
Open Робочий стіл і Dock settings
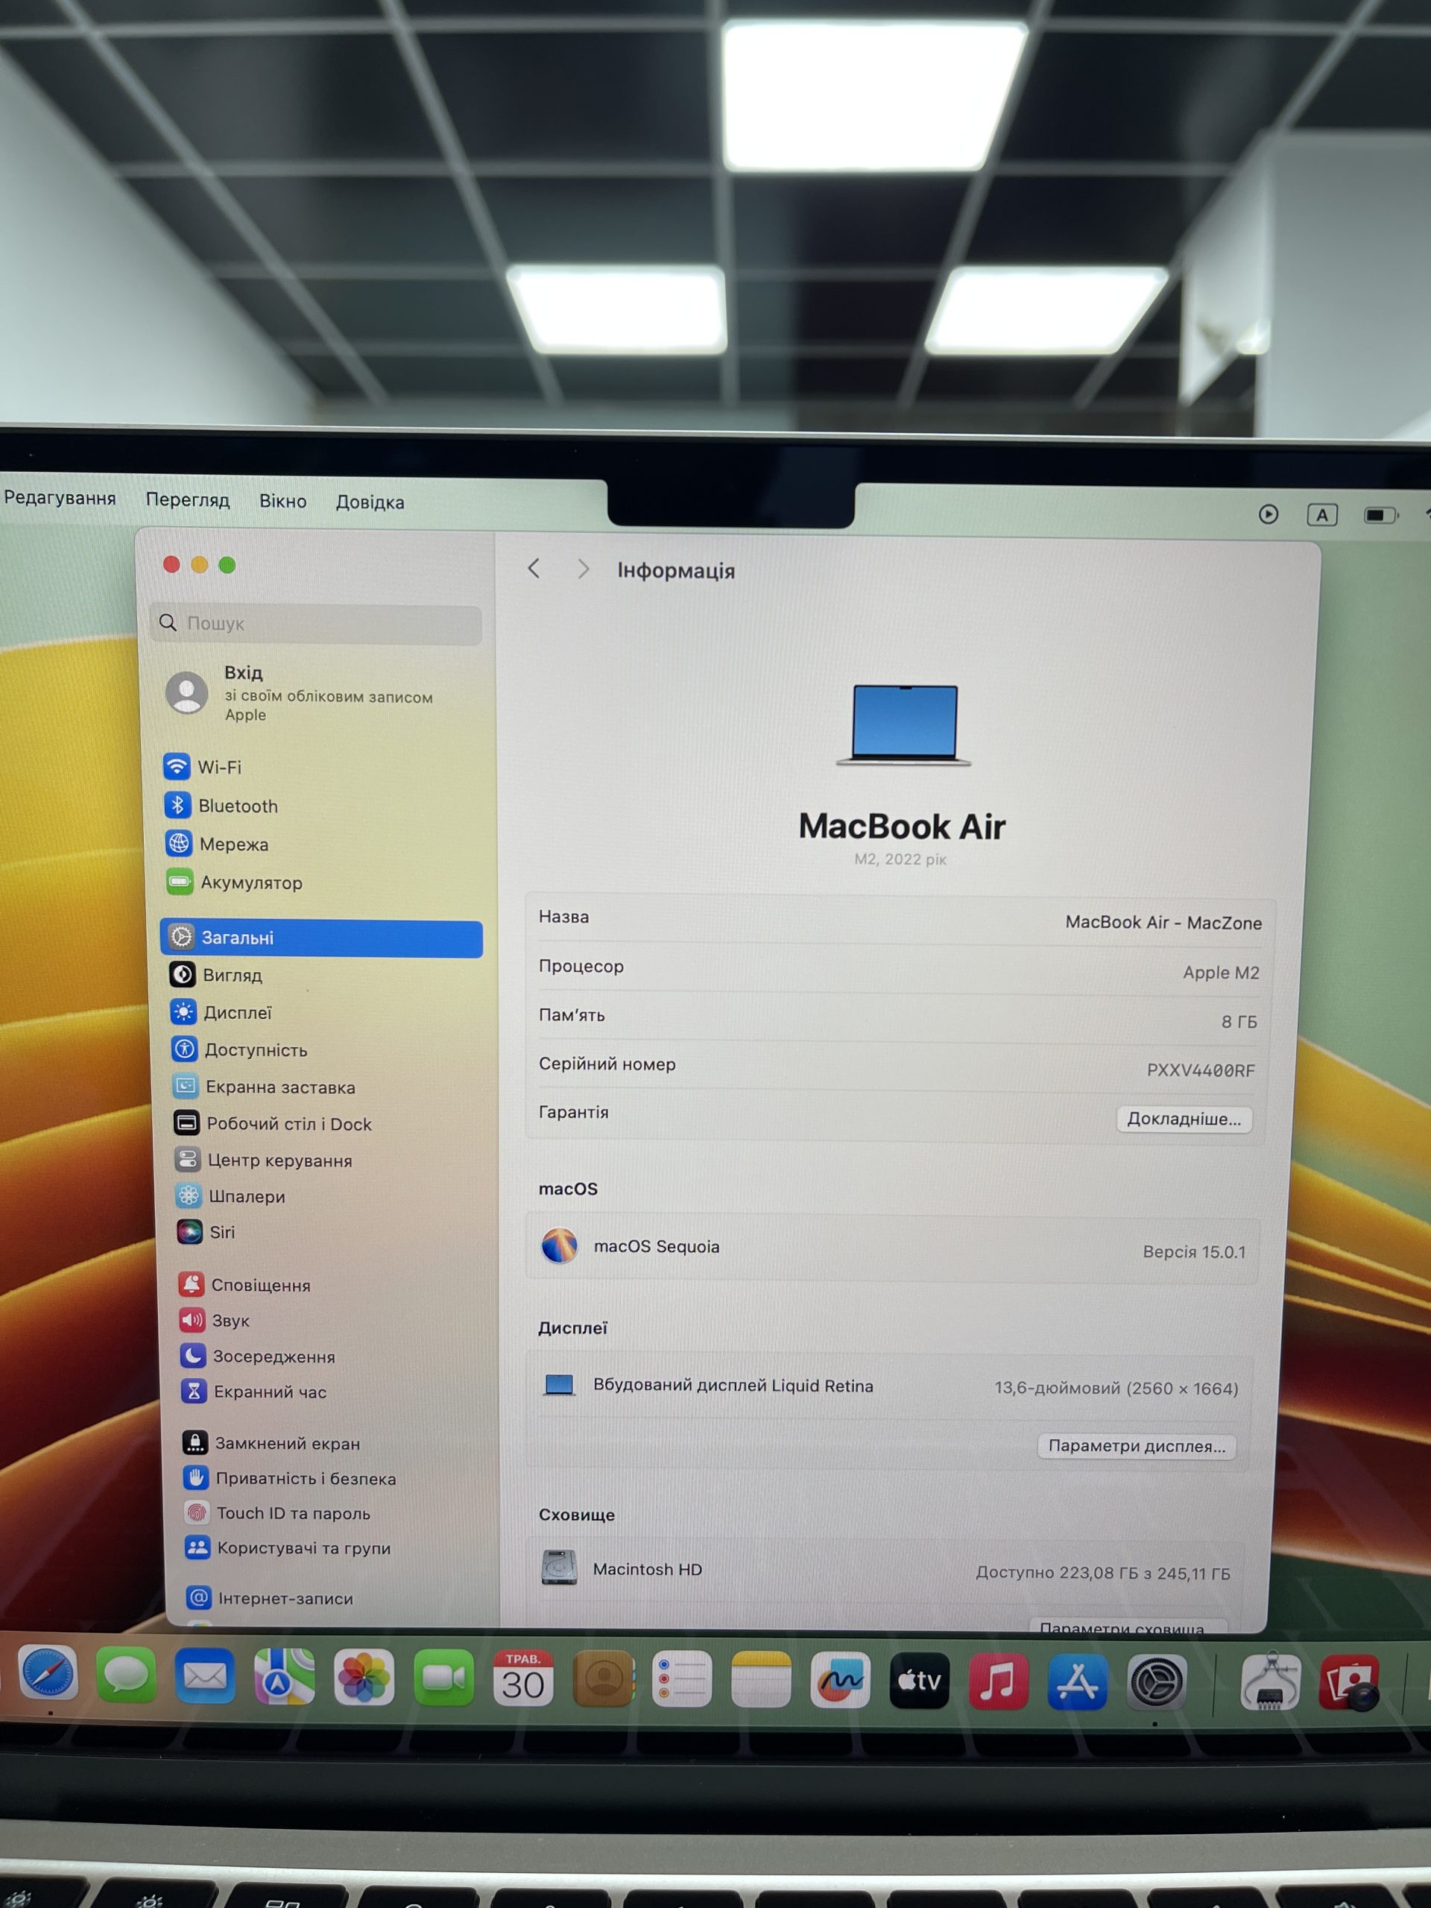[x=273, y=1124]
